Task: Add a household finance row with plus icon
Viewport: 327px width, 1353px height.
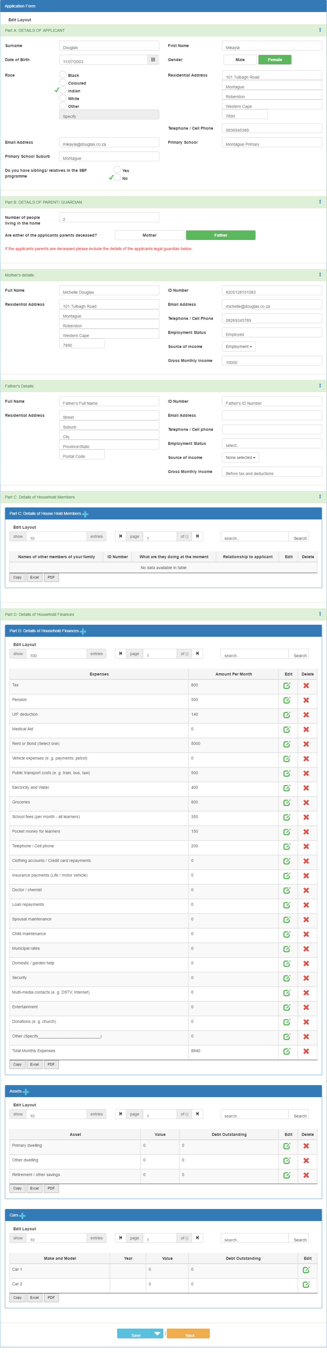Action: pos(83,631)
